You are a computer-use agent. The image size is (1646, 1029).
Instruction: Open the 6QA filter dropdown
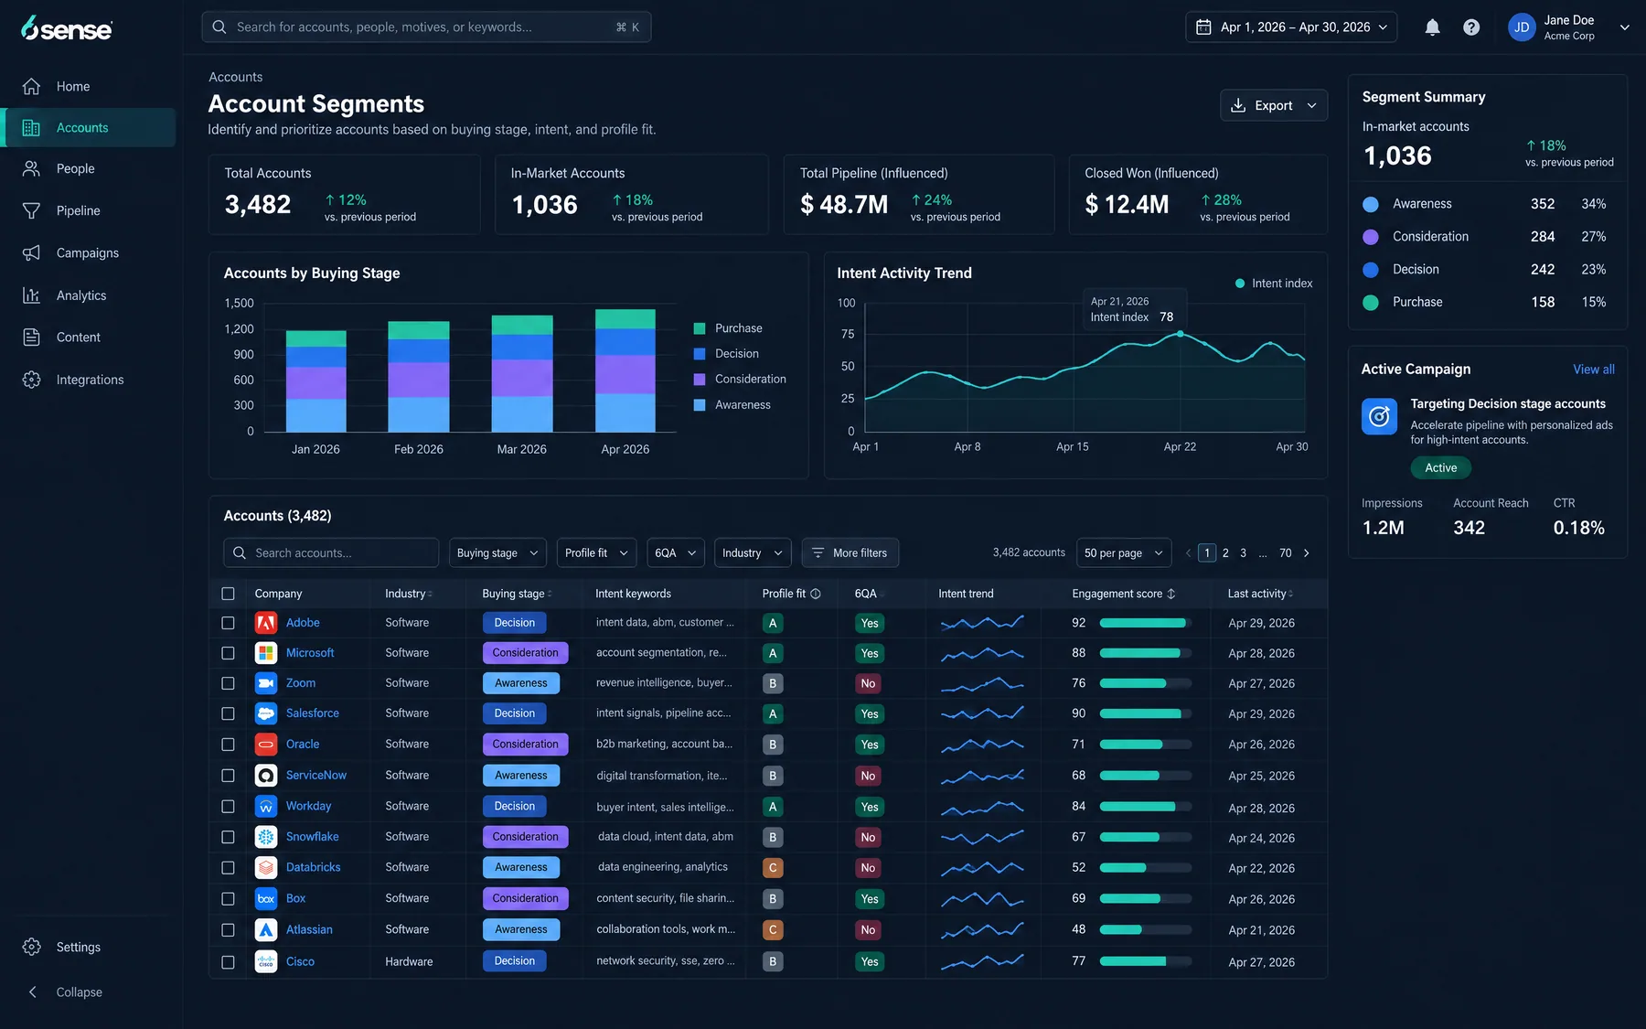pos(676,553)
